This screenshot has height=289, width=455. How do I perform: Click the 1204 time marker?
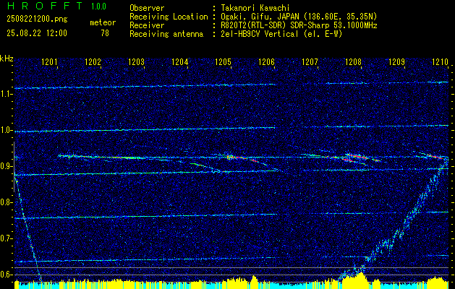(179, 61)
